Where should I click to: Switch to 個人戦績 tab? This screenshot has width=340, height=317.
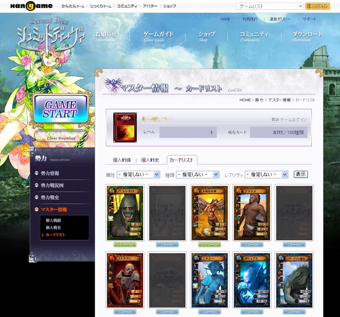pyautogui.click(x=122, y=160)
